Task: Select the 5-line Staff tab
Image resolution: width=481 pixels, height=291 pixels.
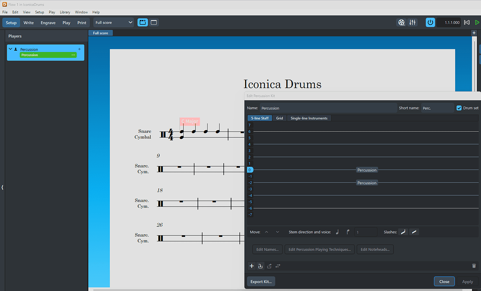Action: click(x=260, y=118)
